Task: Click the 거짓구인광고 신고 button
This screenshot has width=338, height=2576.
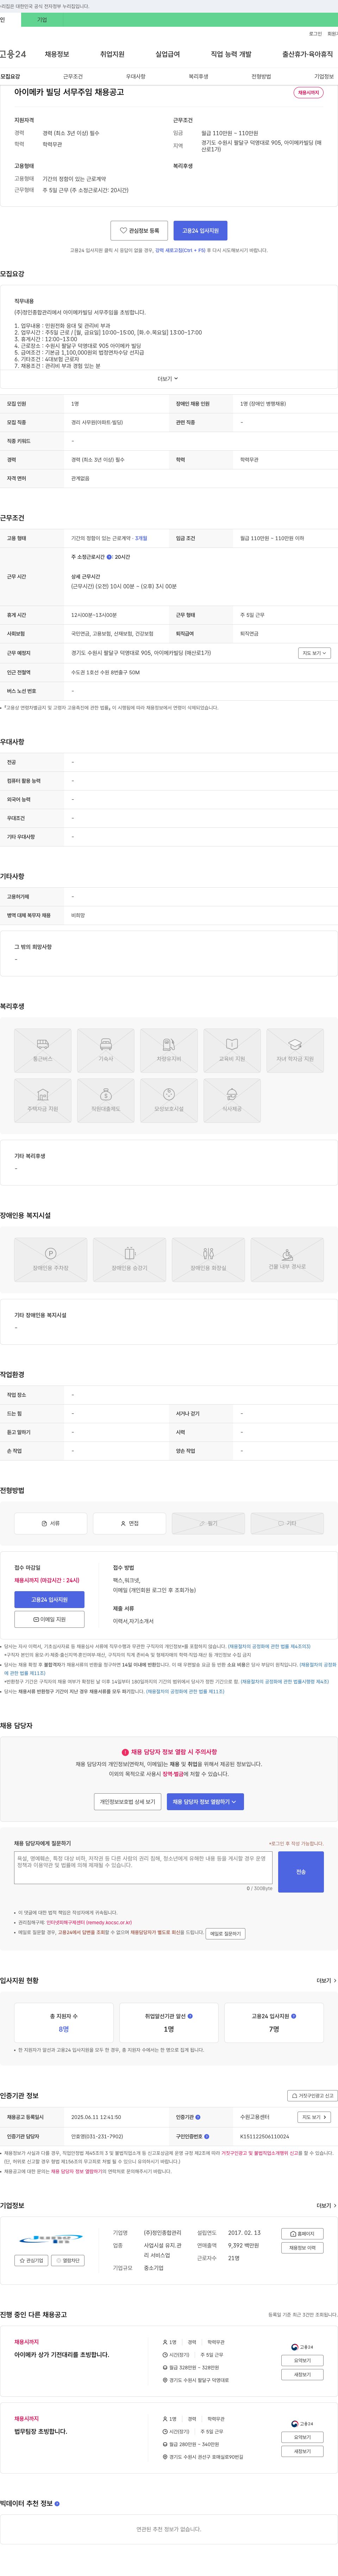Action: coord(312,2095)
